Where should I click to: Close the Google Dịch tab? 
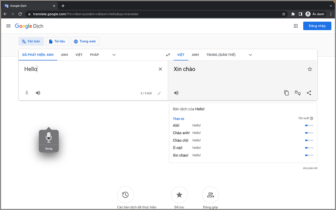click(x=54, y=6)
